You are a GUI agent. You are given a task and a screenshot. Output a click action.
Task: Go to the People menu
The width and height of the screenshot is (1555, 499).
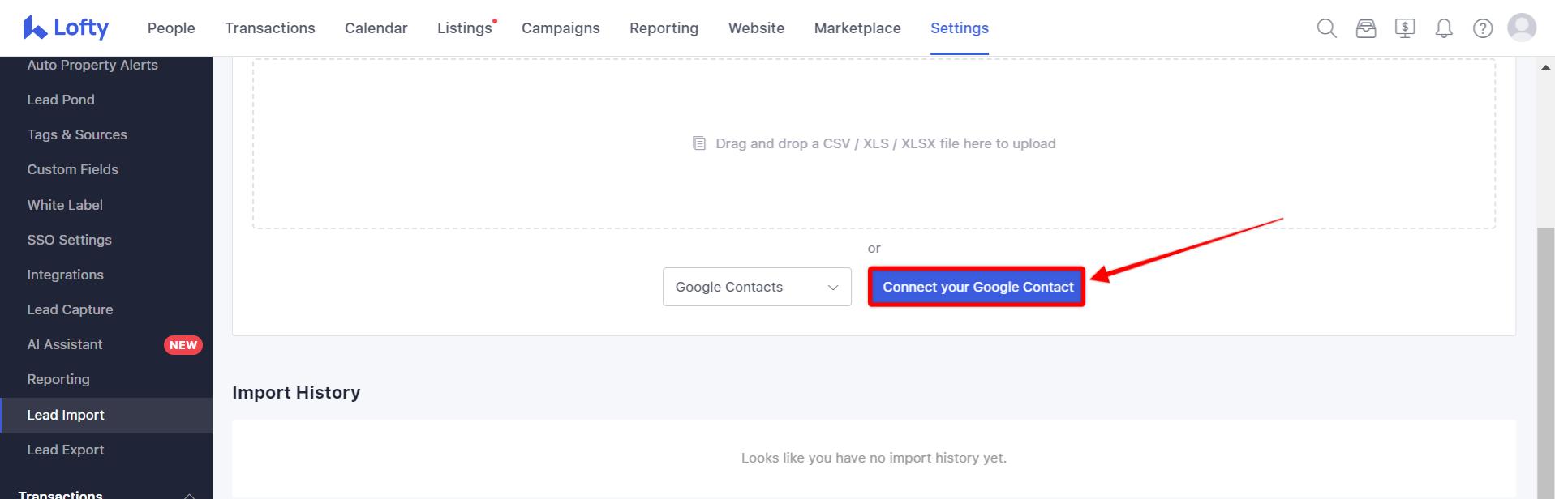(171, 28)
